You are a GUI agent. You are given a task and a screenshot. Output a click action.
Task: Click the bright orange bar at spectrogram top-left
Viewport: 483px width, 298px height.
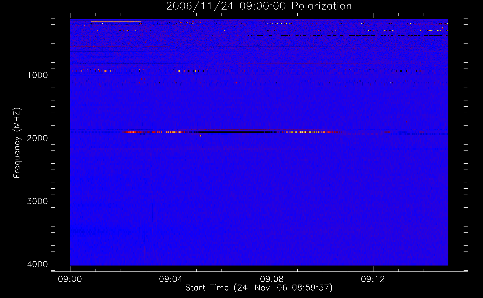click(116, 22)
